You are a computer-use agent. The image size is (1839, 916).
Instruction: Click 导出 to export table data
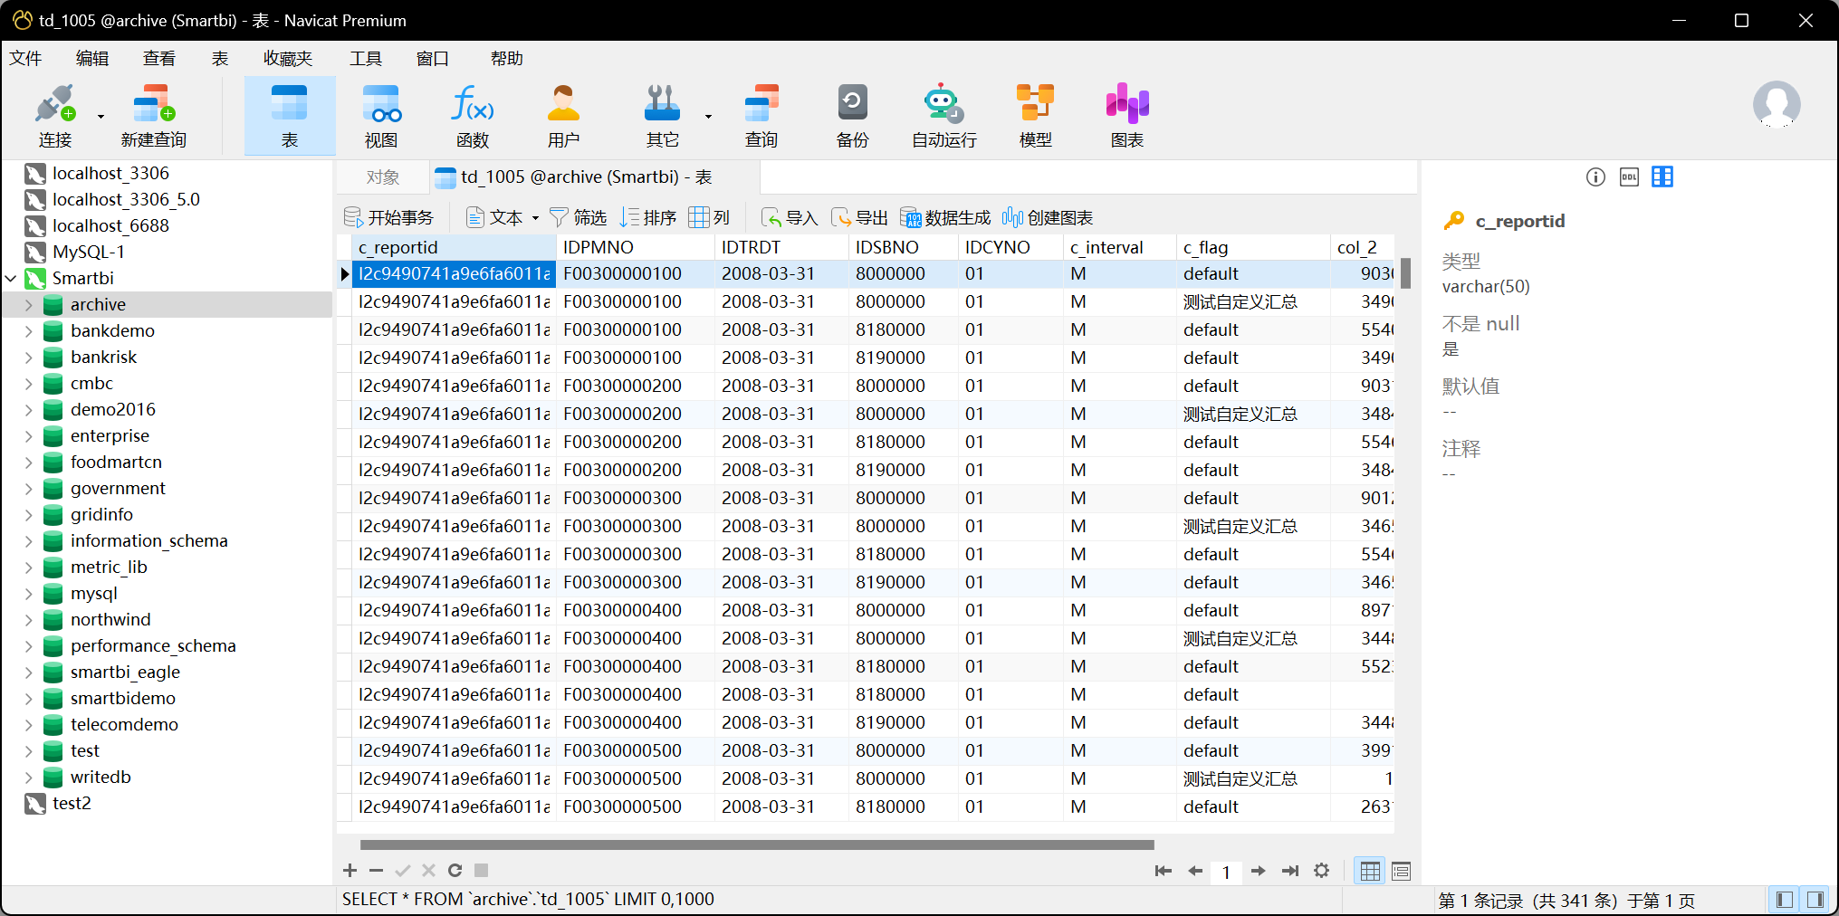pos(859,217)
